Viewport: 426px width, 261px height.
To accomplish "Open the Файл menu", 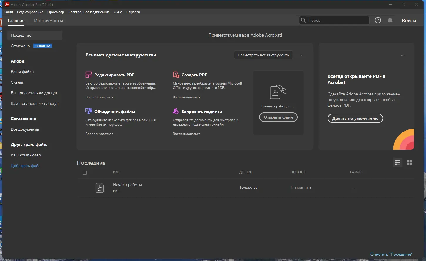I will (x=9, y=12).
